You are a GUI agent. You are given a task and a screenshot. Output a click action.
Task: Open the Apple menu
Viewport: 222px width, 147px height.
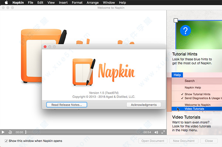[x=6, y=3]
